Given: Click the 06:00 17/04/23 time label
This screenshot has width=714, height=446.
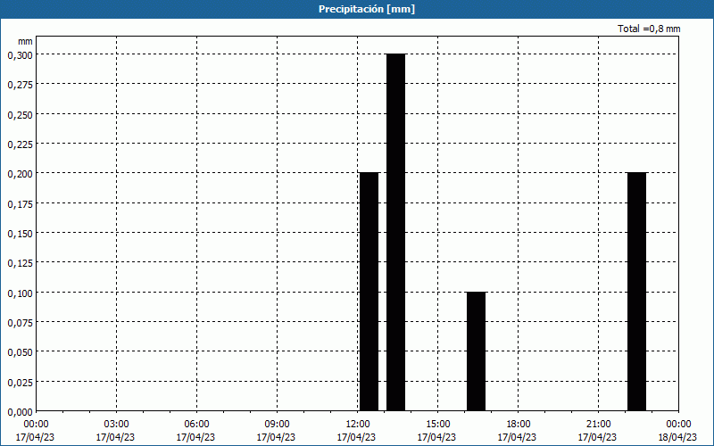Looking at the screenshot, I should [x=195, y=431].
